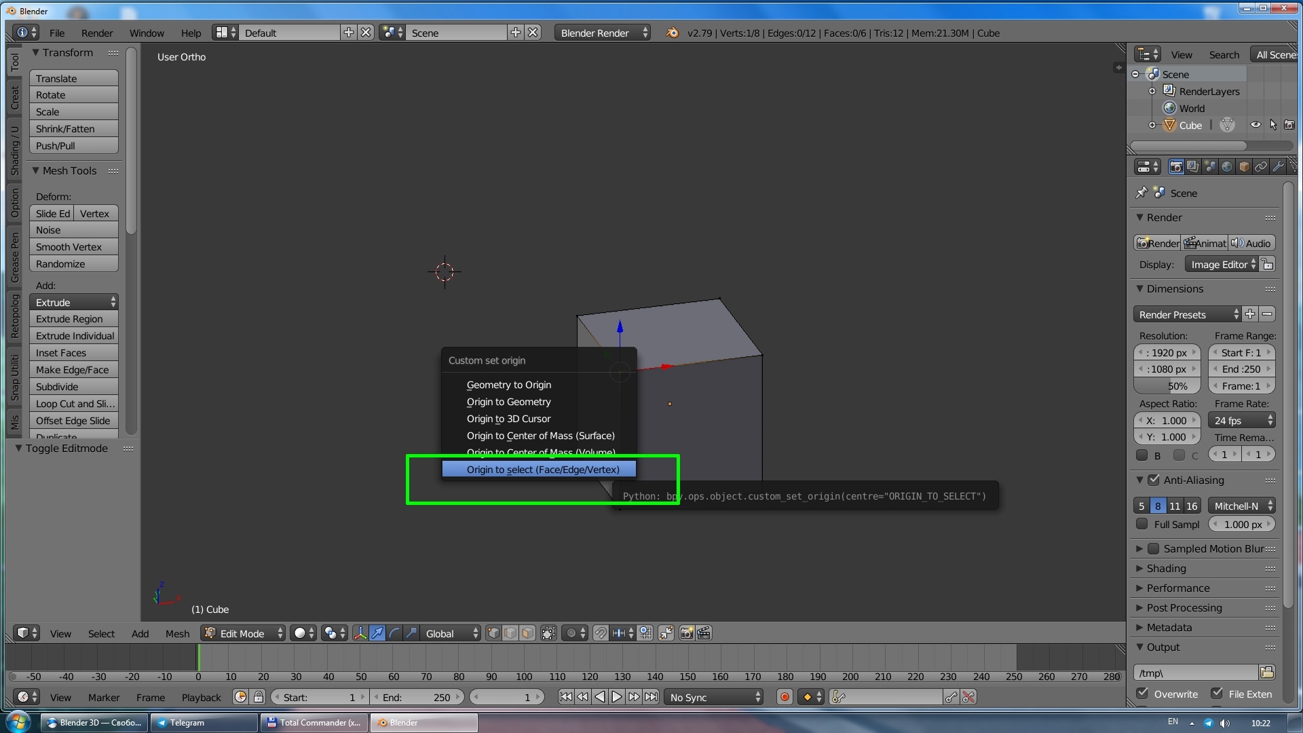The width and height of the screenshot is (1303, 733).
Task: Click the resolution percentage 50% slider
Action: (1167, 386)
